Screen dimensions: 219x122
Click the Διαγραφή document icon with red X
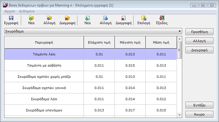pyautogui.click(x=123, y=18)
